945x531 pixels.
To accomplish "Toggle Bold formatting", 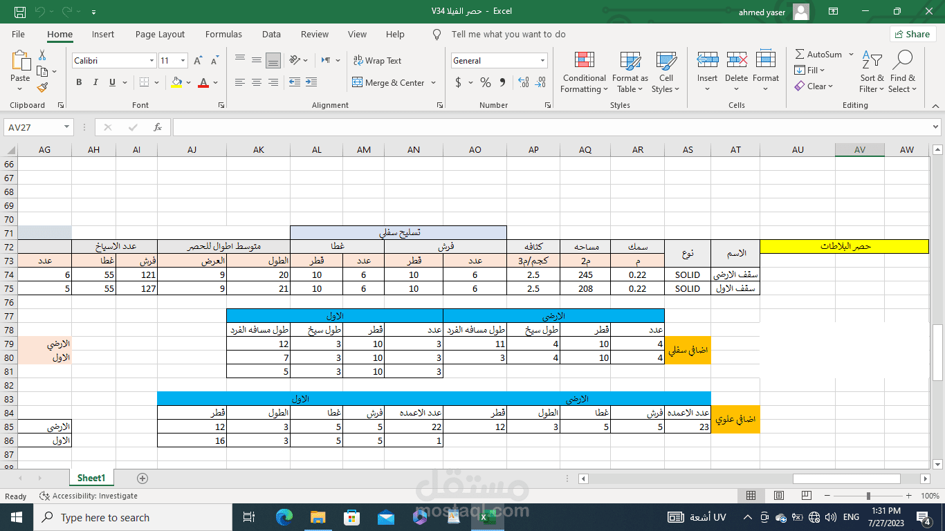I will coord(79,82).
